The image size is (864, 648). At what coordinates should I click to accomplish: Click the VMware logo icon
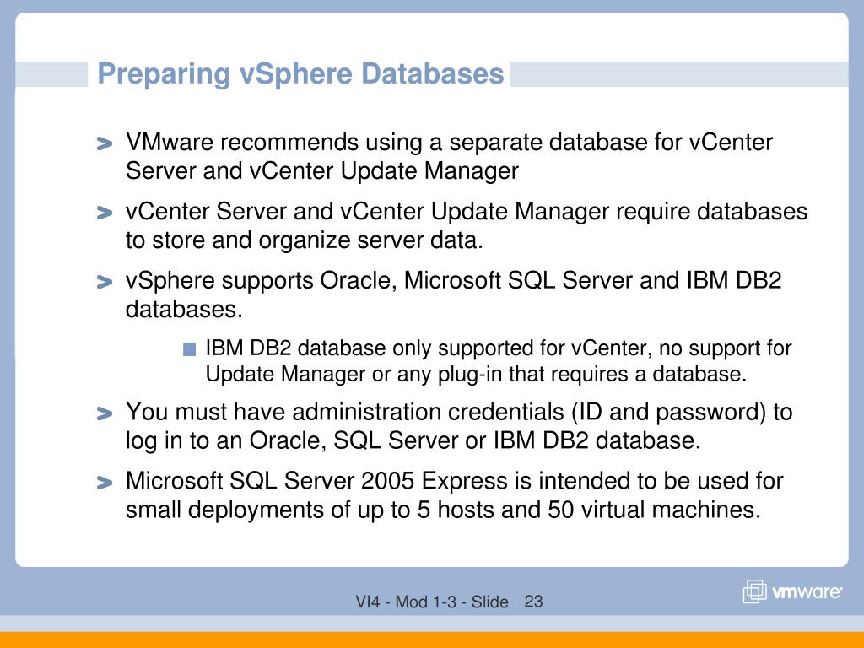pos(754,591)
